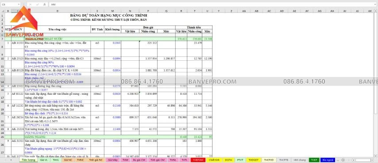Select the red THKPHM sheet tab
The height and width of the screenshot is (163, 378).
(x=198, y=160)
